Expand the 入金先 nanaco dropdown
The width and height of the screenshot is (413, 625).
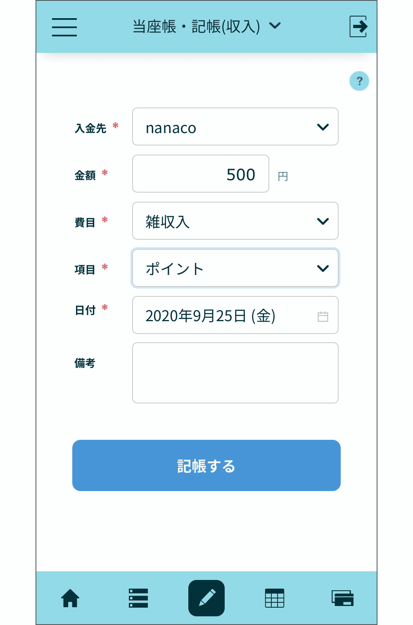click(x=235, y=127)
